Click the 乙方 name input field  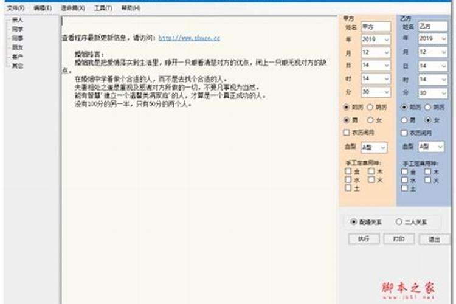[x=432, y=27]
